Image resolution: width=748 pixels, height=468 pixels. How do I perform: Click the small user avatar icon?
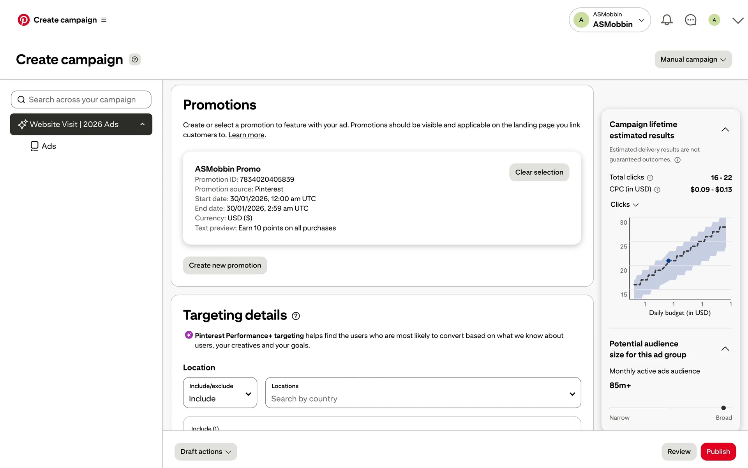pos(714,20)
